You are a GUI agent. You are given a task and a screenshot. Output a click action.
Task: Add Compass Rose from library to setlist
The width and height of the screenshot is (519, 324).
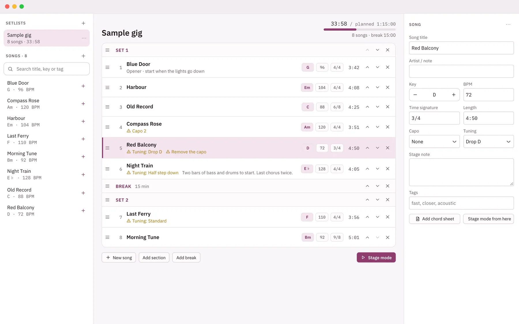coord(83,104)
